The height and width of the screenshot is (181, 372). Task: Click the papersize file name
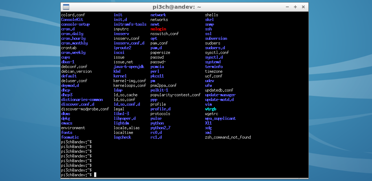tap(160, 53)
